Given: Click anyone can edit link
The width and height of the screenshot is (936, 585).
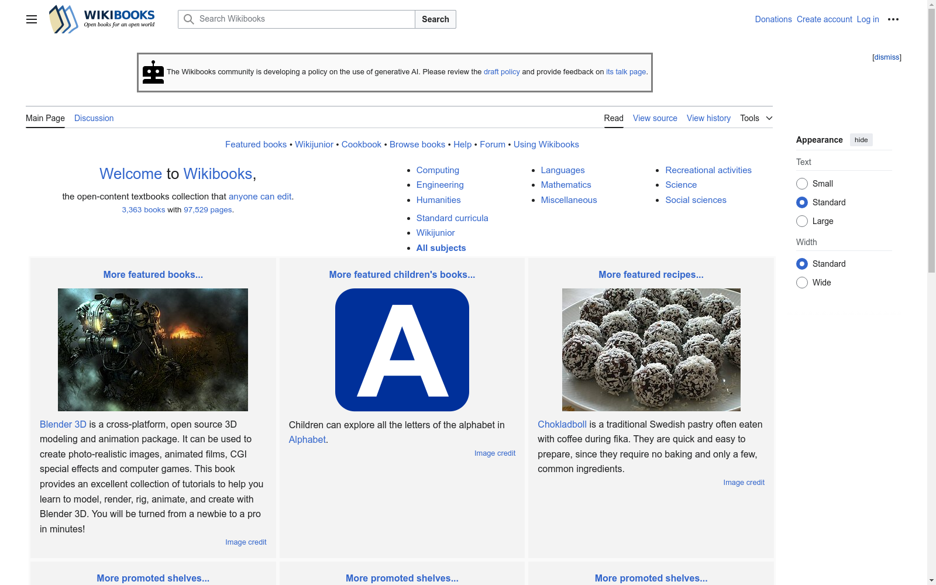Looking at the screenshot, I should coord(260,197).
